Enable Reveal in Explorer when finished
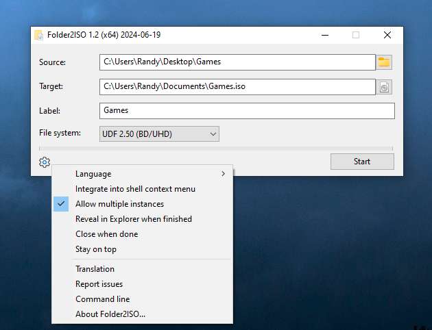The height and width of the screenshot is (330, 432). click(142, 219)
